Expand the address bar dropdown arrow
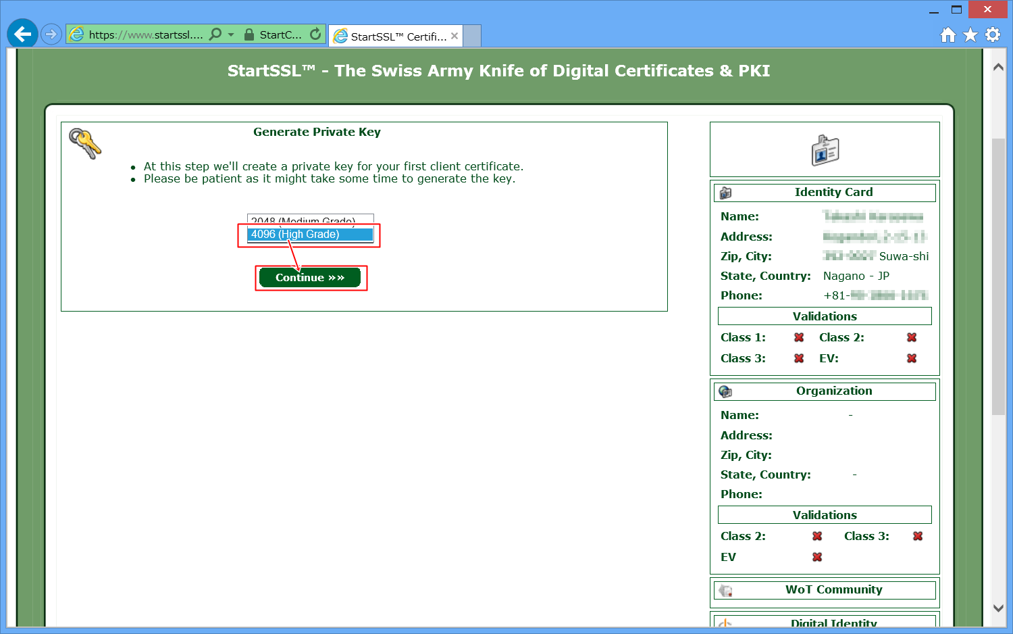 [231, 34]
